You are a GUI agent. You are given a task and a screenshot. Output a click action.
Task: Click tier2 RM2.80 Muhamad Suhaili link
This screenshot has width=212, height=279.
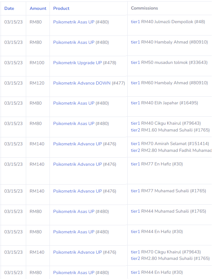135,259
